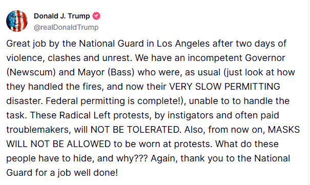Click the phrase 'paid troublemakers' ending word 'troublemakers'
The image size is (310, 185).
coord(38,130)
